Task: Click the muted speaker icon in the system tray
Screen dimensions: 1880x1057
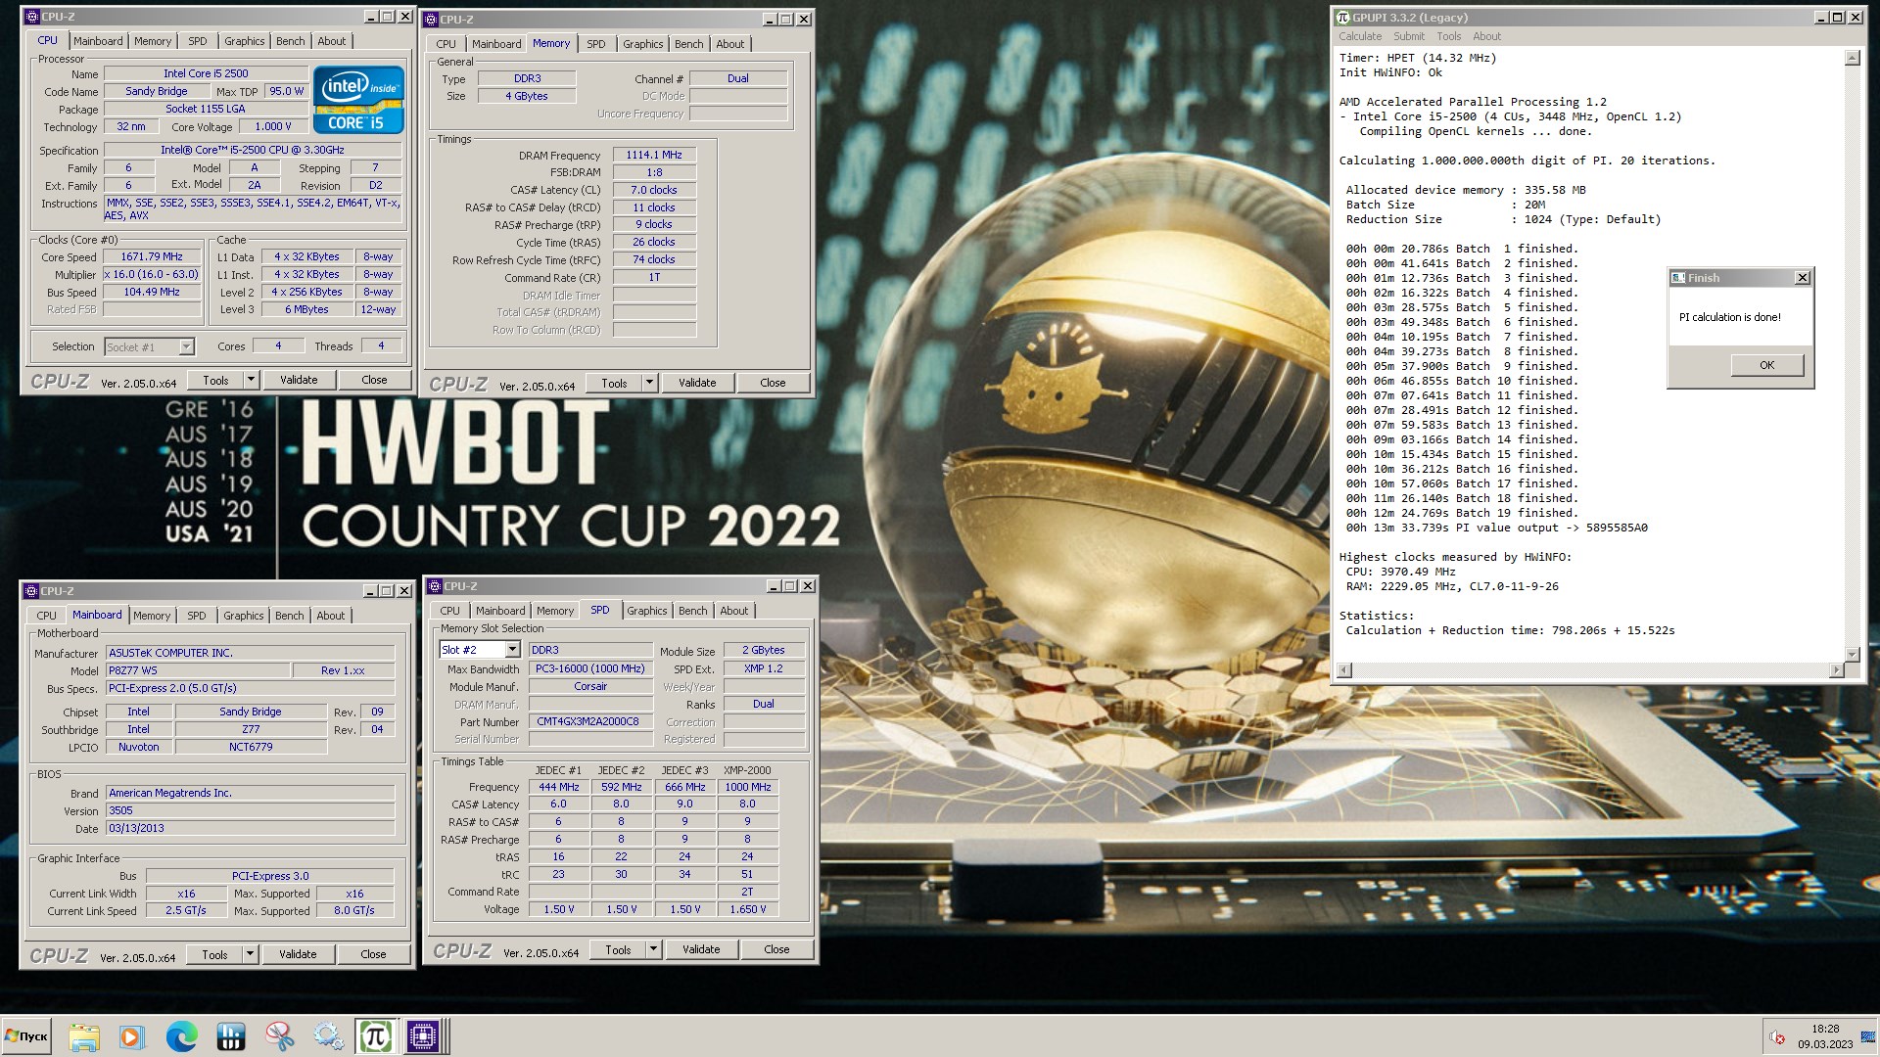Action: pyautogui.click(x=1776, y=1037)
